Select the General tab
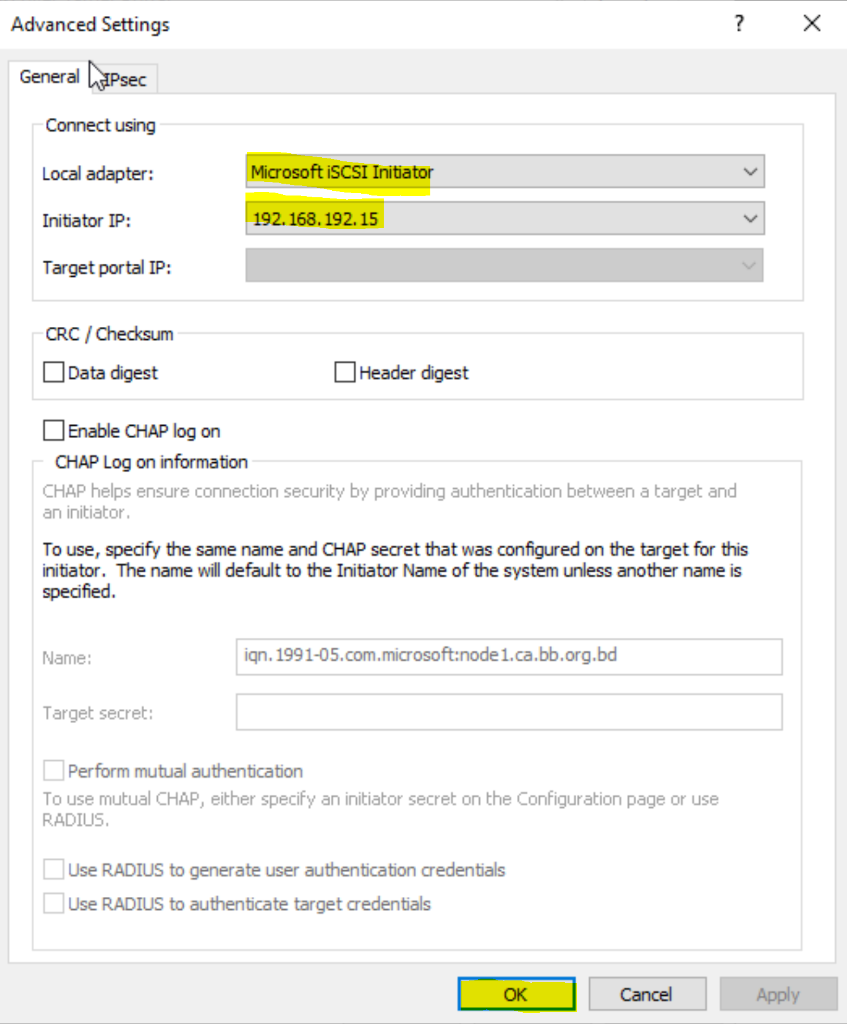 click(50, 77)
